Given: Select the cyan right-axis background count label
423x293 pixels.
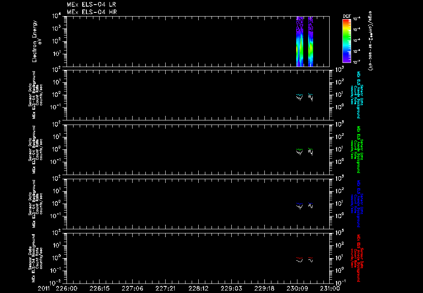Looking at the screenshot, I should (x=356, y=95).
